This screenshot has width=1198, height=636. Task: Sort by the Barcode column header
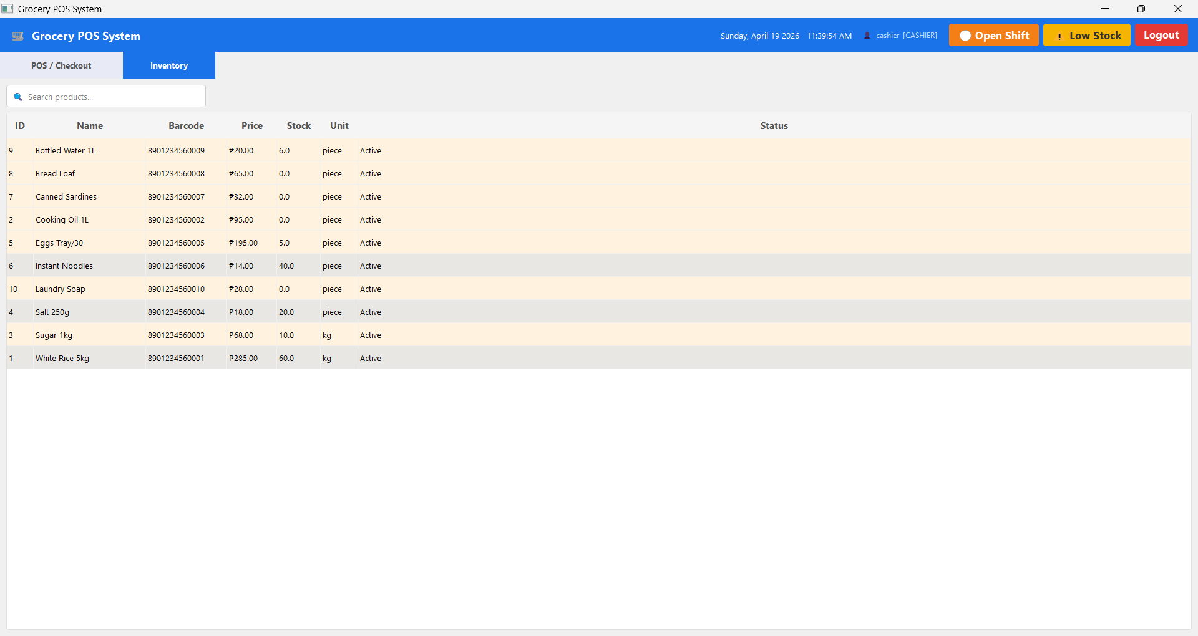click(x=186, y=126)
